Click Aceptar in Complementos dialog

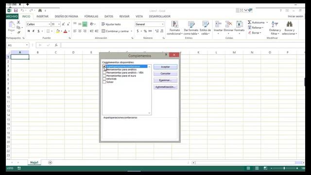165,67
